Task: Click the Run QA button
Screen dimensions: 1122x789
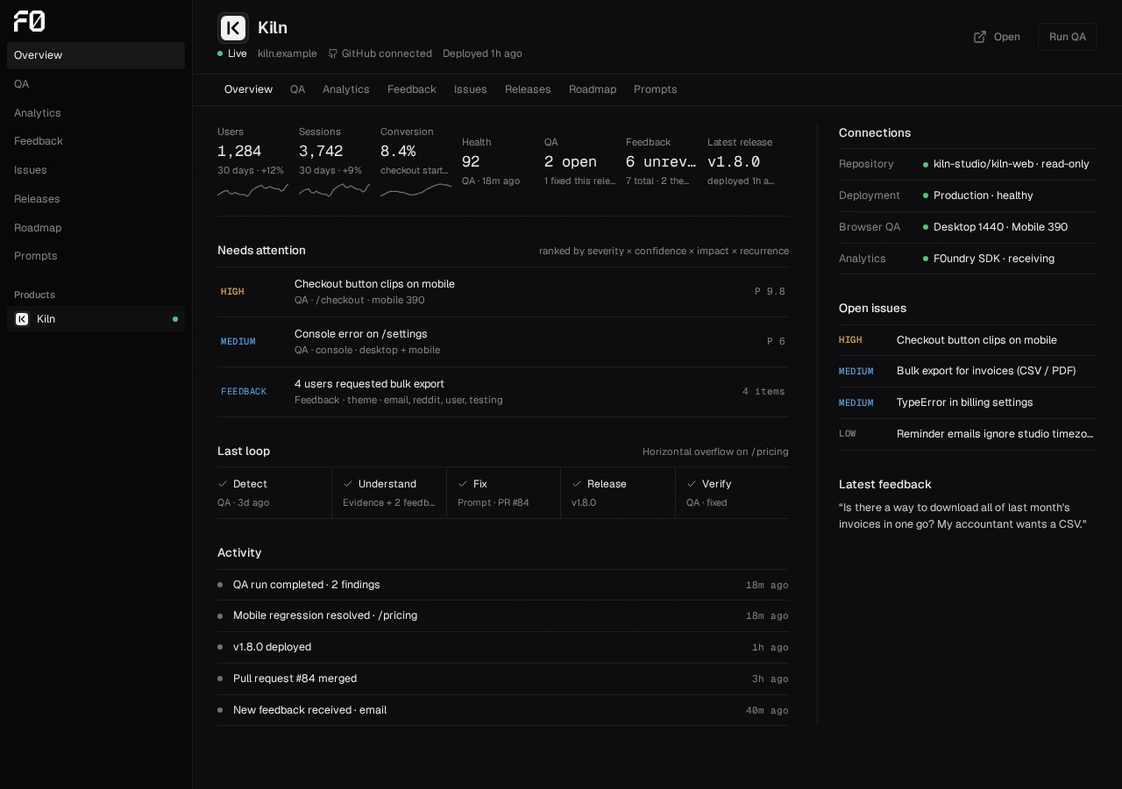Action: pyautogui.click(x=1068, y=37)
